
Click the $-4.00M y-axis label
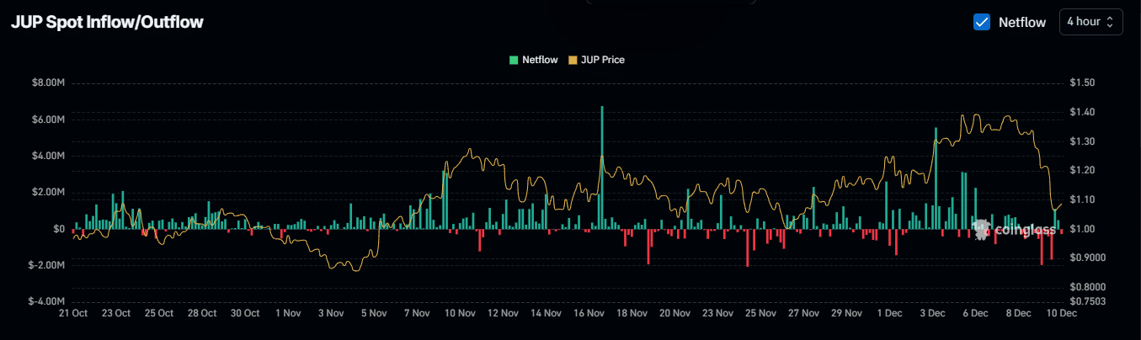(x=45, y=300)
